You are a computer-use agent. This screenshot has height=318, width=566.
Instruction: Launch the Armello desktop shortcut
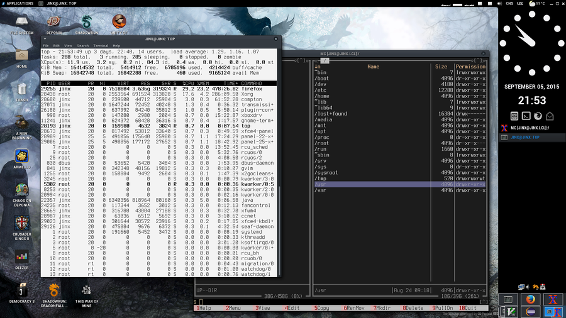(21, 159)
